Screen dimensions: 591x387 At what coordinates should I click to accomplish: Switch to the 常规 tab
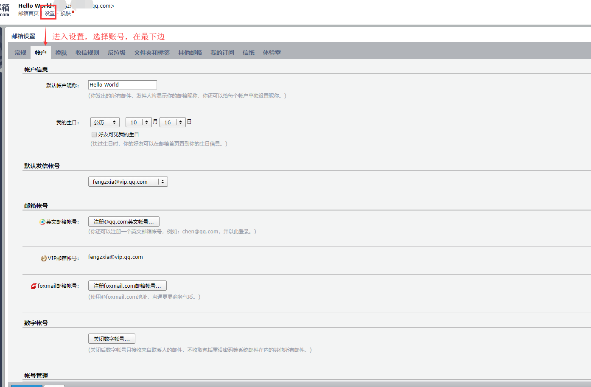coord(20,53)
